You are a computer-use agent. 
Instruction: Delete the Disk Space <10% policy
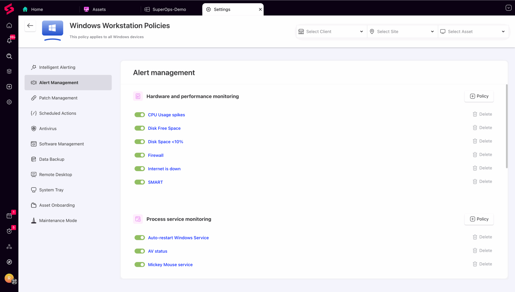[482, 141]
